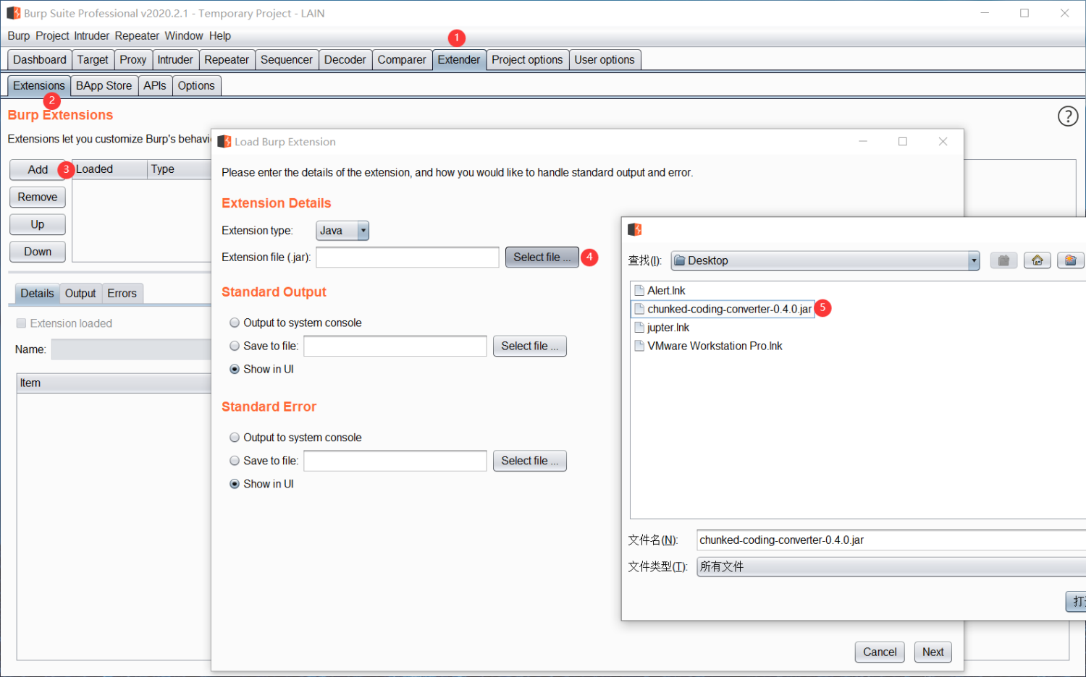This screenshot has width=1086, height=677.
Task: Select Standard Error 'Output to system console'
Action: [x=235, y=438]
